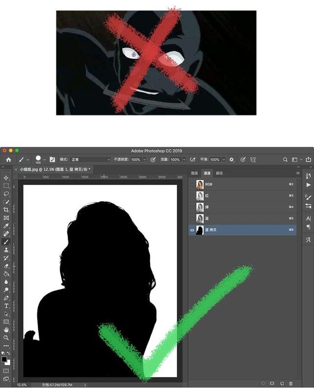Load channel as selection button
This screenshot has height=389, width=314.
click(x=263, y=383)
